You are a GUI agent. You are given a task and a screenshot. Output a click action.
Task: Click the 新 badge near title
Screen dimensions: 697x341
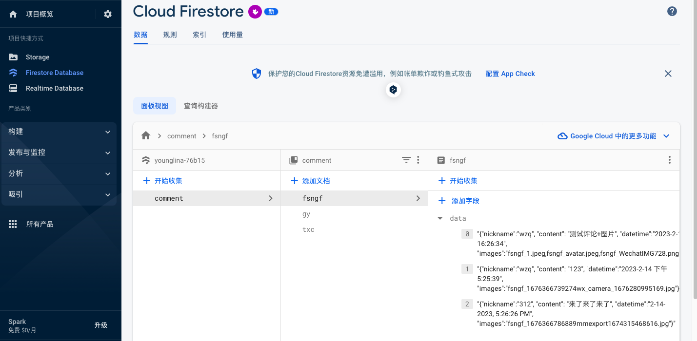tap(271, 12)
